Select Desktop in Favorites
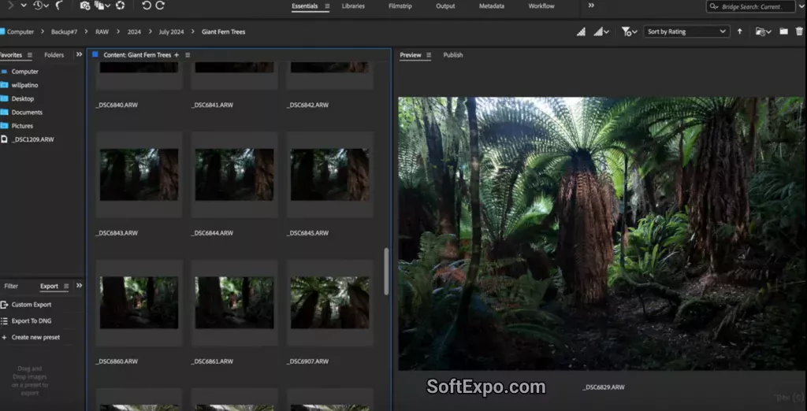 [x=23, y=98]
